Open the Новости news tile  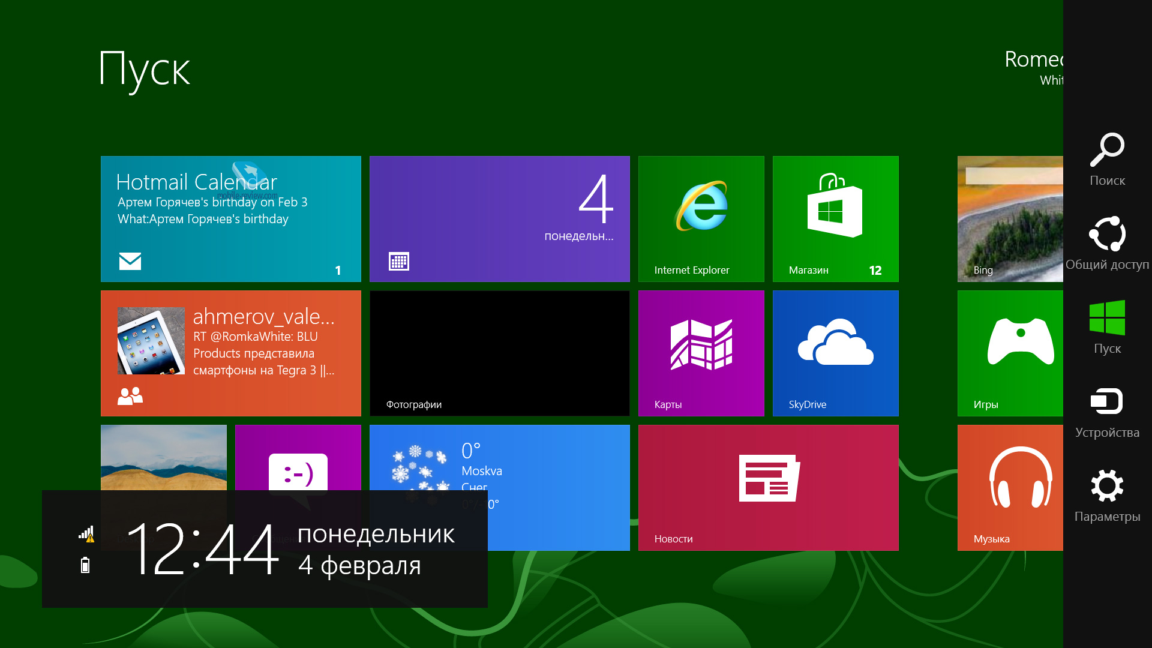click(769, 488)
